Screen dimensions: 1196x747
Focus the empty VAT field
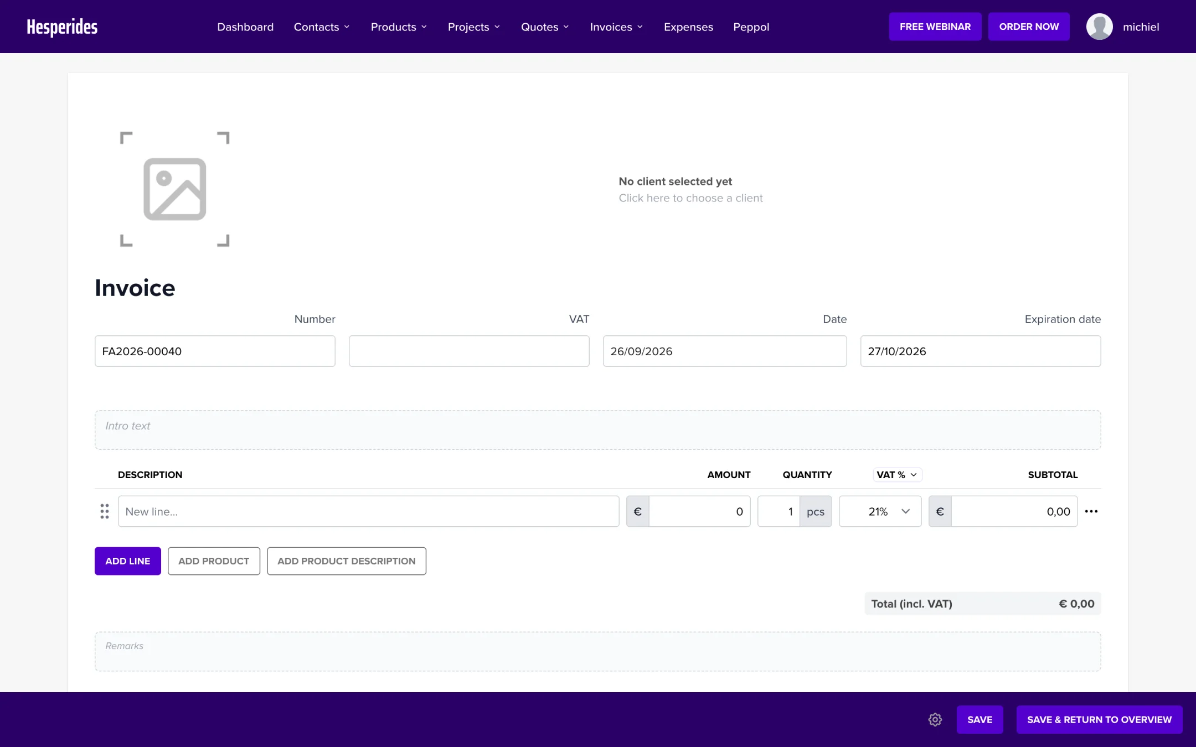pos(469,351)
